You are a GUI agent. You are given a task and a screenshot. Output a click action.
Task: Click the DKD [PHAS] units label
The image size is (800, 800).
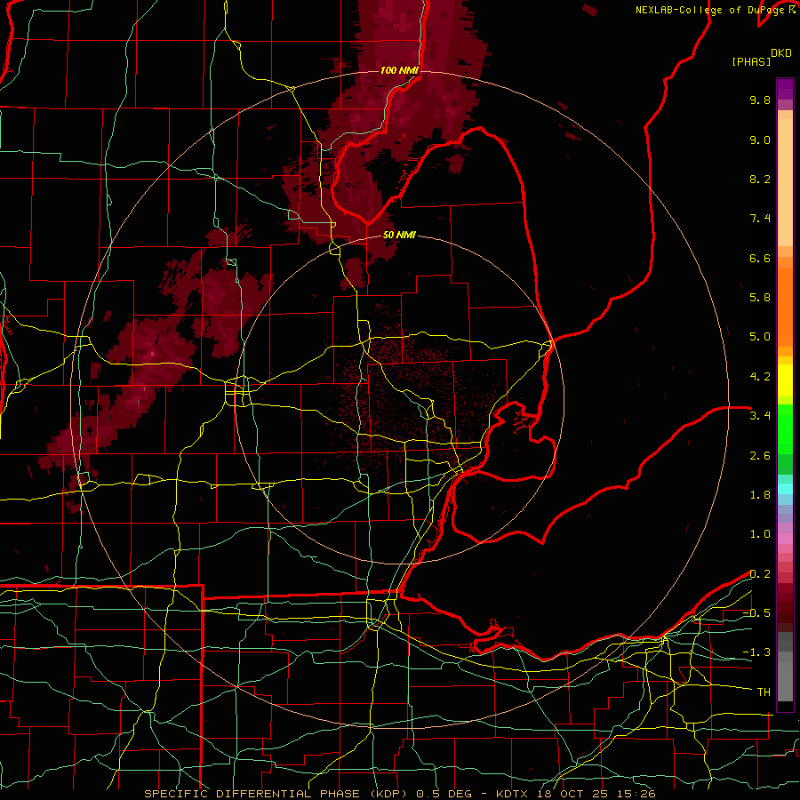[x=761, y=57]
